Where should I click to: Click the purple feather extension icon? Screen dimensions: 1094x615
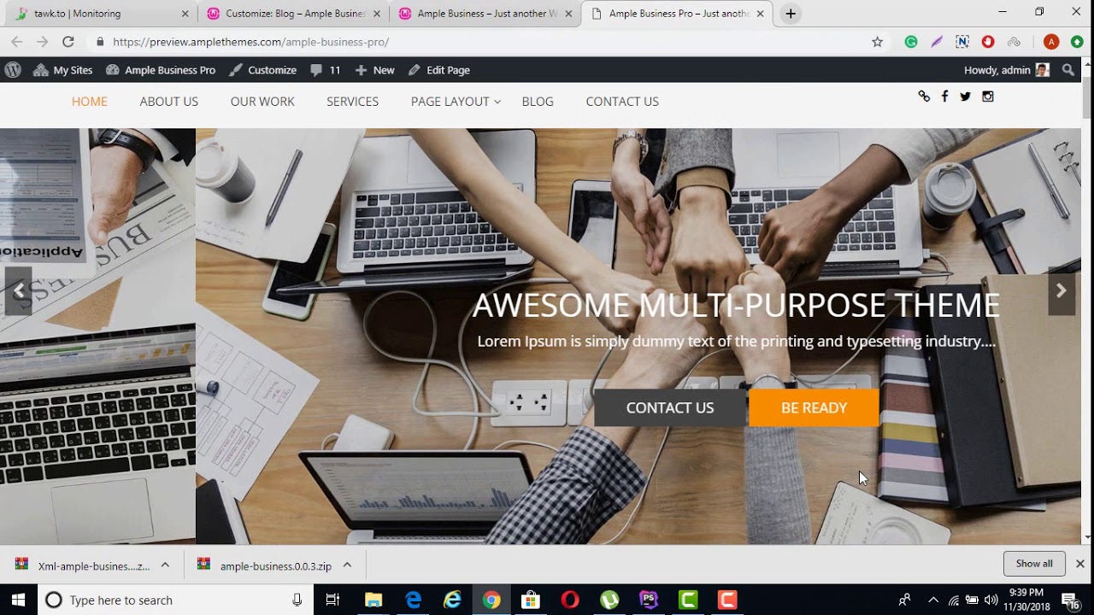coord(937,42)
